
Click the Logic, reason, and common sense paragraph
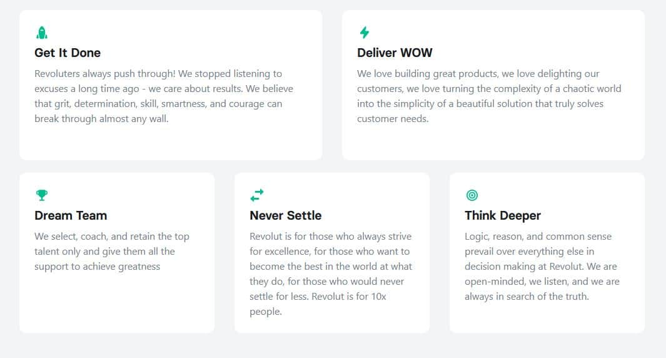[x=542, y=266]
